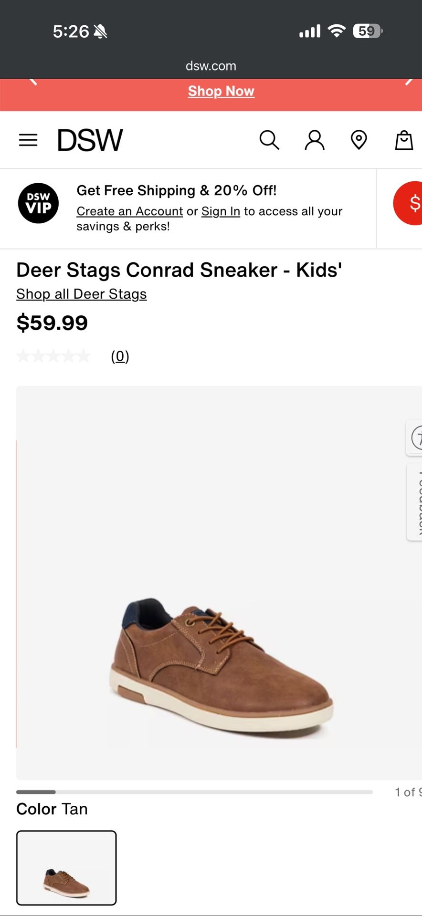Image resolution: width=422 pixels, height=916 pixels.
Task: Tap the DSW VIP badge
Action: pos(38,203)
